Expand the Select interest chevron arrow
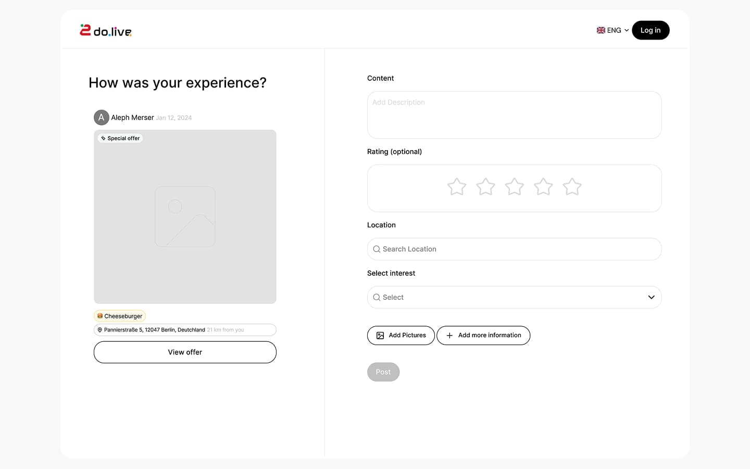This screenshot has width=750, height=469. pyautogui.click(x=651, y=297)
